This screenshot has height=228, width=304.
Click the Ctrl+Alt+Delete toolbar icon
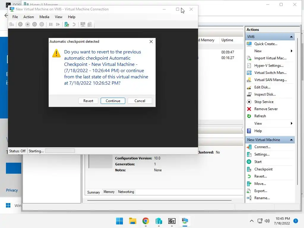click(12, 24)
